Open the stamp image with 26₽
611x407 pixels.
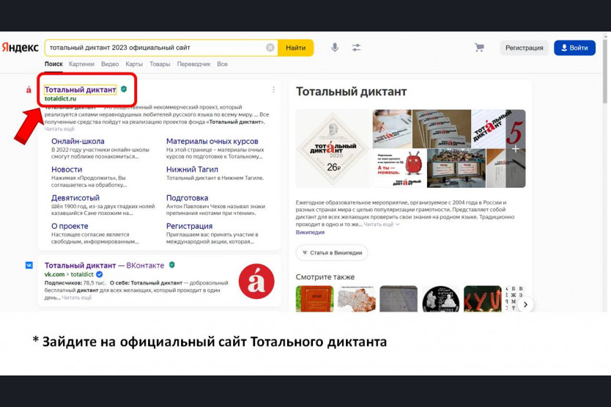pos(333,148)
